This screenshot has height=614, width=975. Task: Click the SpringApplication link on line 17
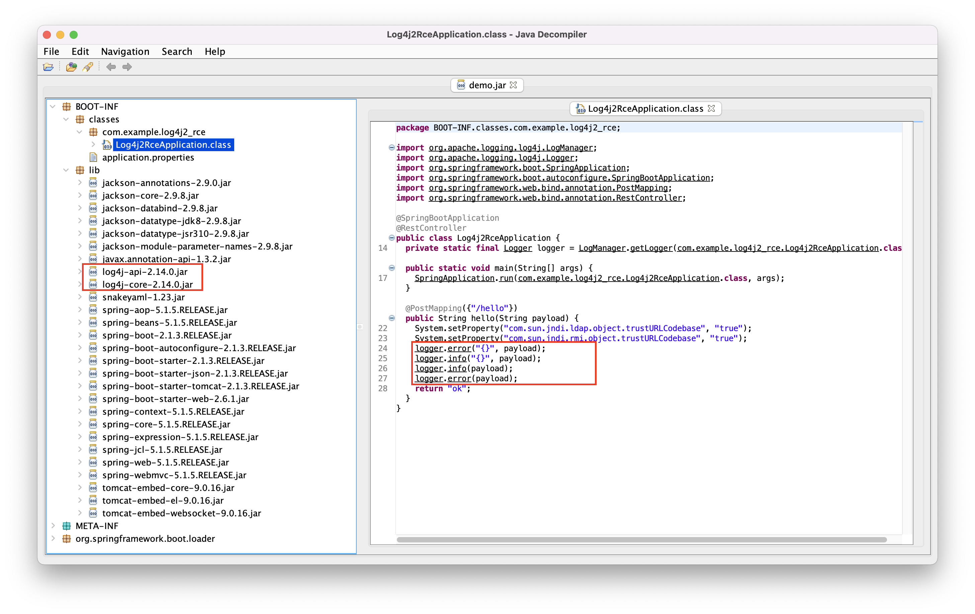coord(454,278)
